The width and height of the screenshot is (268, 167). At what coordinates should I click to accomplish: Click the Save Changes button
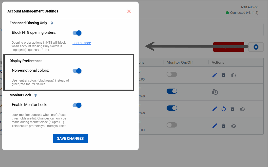70,139
